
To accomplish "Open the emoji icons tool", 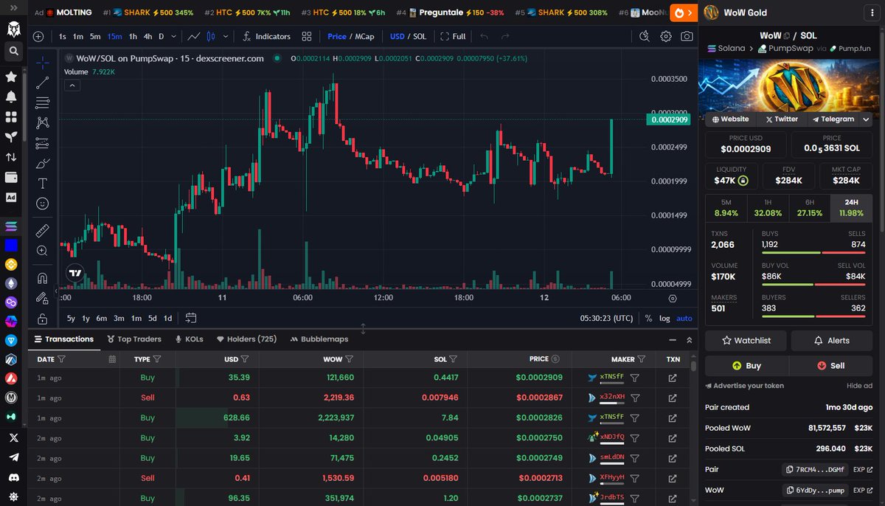I will click(43, 203).
